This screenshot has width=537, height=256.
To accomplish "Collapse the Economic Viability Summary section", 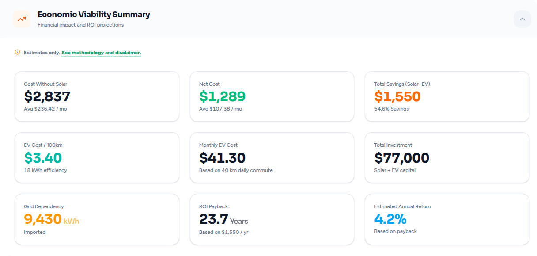I will [522, 19].
